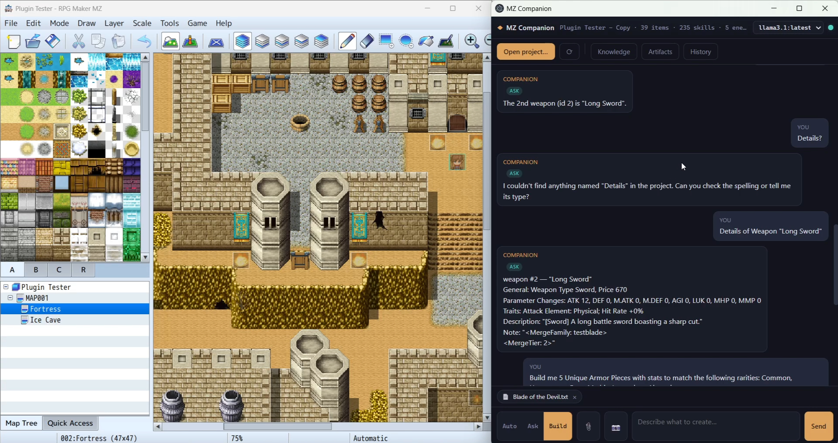Select the Flood Fill tool
This screenshot has height=443, width=838.
(426, 41)
